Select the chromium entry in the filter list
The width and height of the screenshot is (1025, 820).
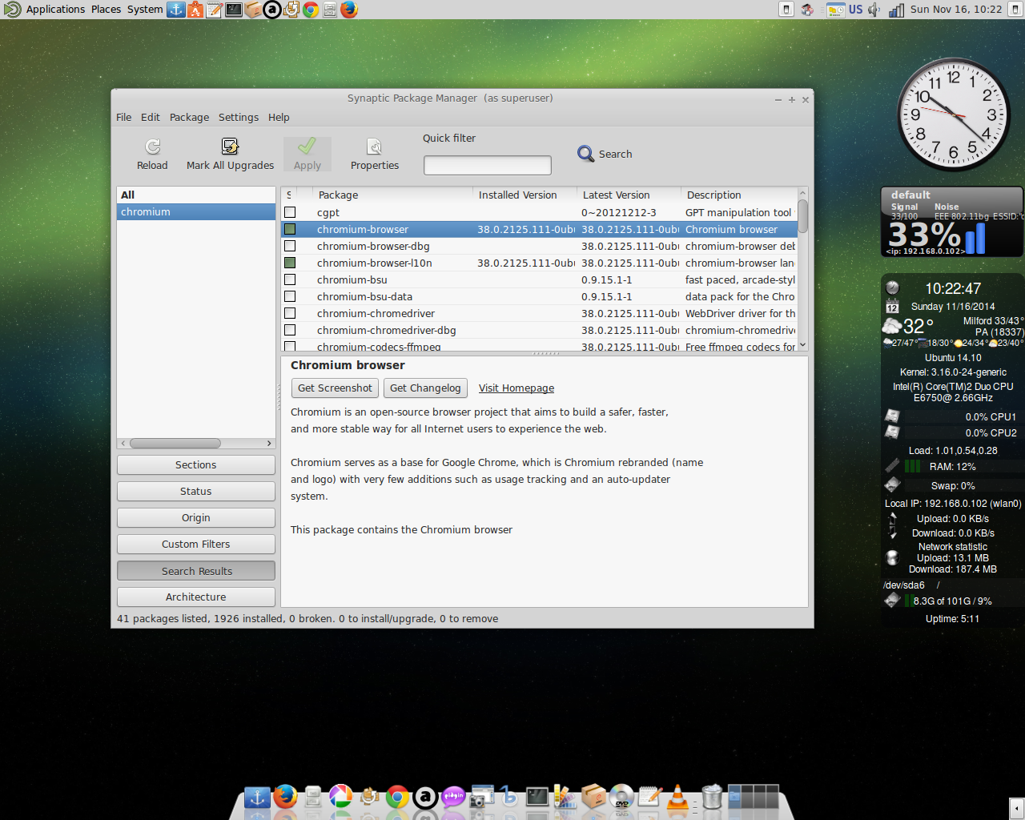pos(196,211)
